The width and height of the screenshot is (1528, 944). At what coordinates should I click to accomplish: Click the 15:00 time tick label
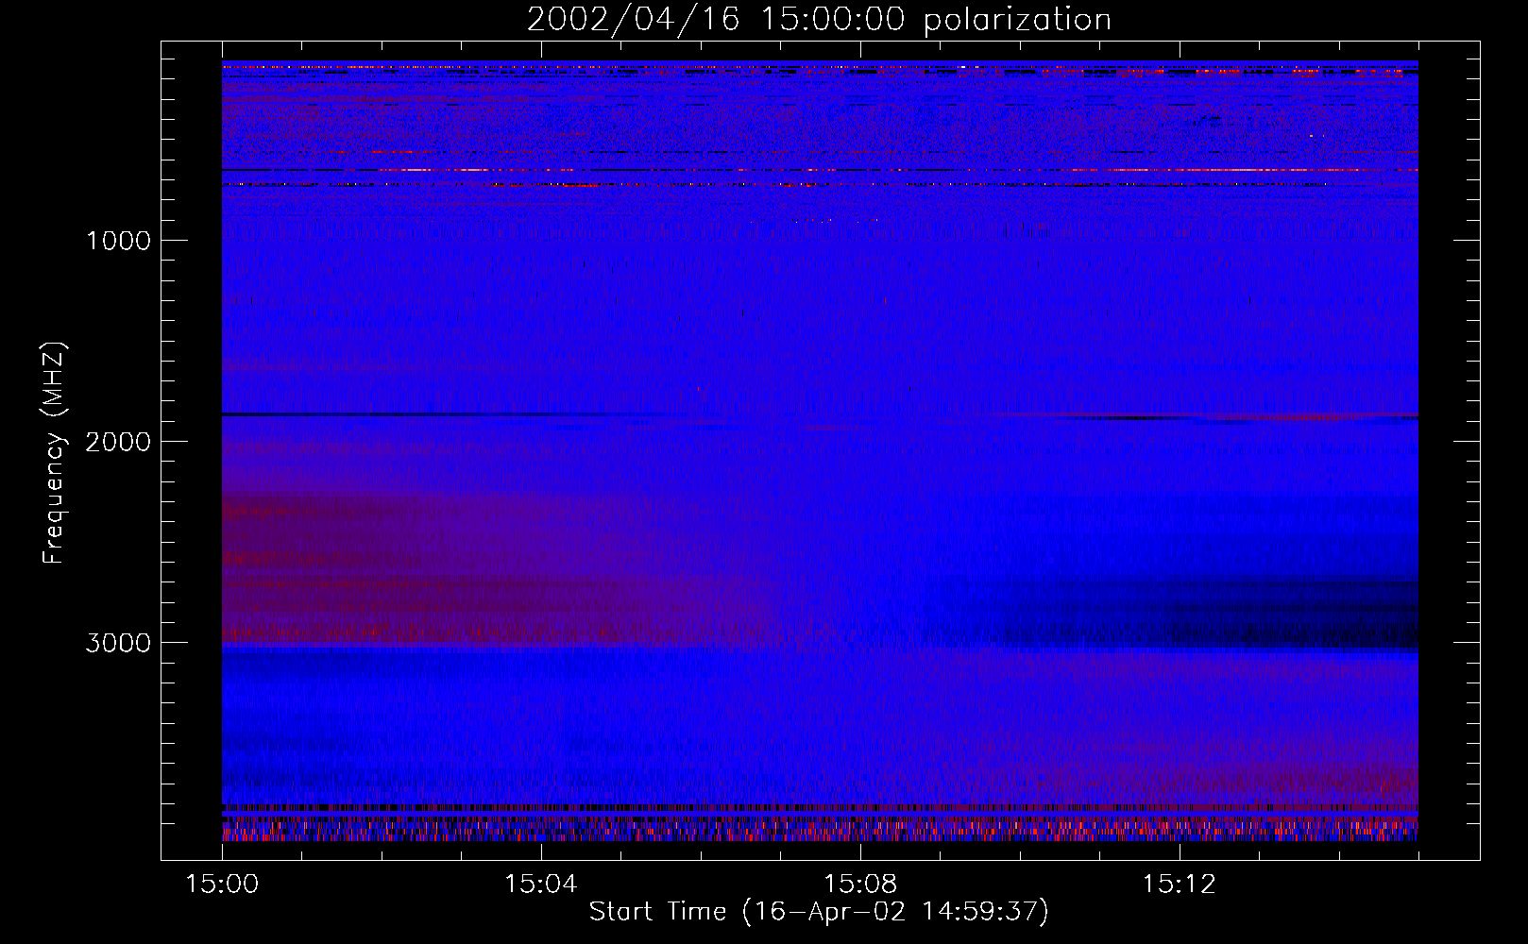(222, 885)
